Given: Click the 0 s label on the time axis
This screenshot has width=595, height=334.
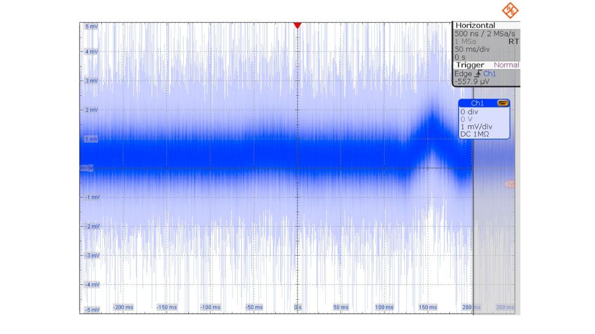Looking at the screenshot, I should tap(297, 308).
